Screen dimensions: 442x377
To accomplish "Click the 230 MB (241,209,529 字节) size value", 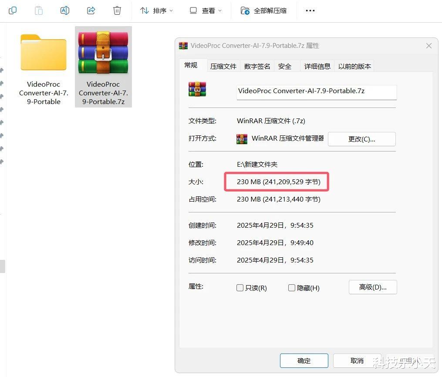I will (279, 182).
